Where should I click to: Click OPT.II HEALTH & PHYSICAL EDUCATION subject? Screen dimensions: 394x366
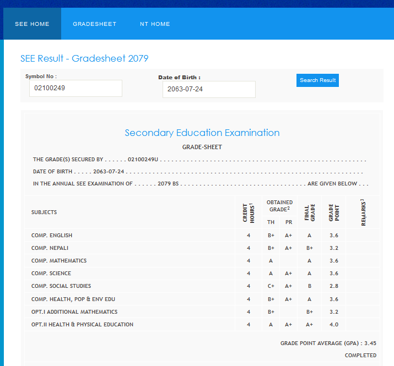pos(82,325)
